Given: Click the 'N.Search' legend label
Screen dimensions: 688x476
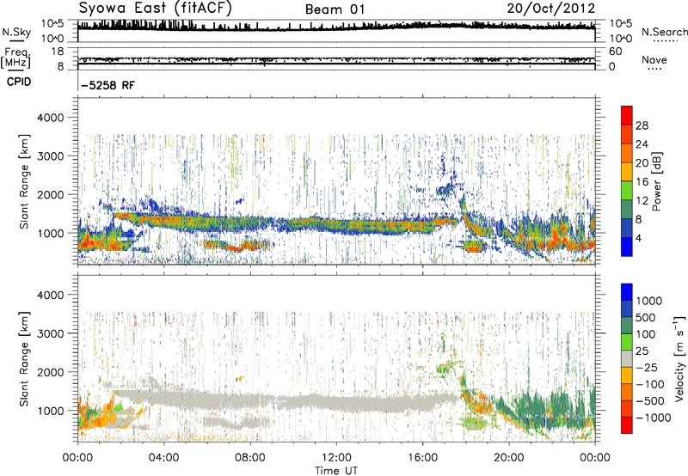Looking at the screenshot, I should pyautogui.click(x=664, y=32).
